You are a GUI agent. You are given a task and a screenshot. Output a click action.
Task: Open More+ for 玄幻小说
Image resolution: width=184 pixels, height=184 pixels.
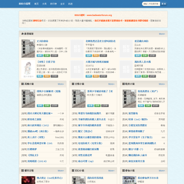click(111, 171)
